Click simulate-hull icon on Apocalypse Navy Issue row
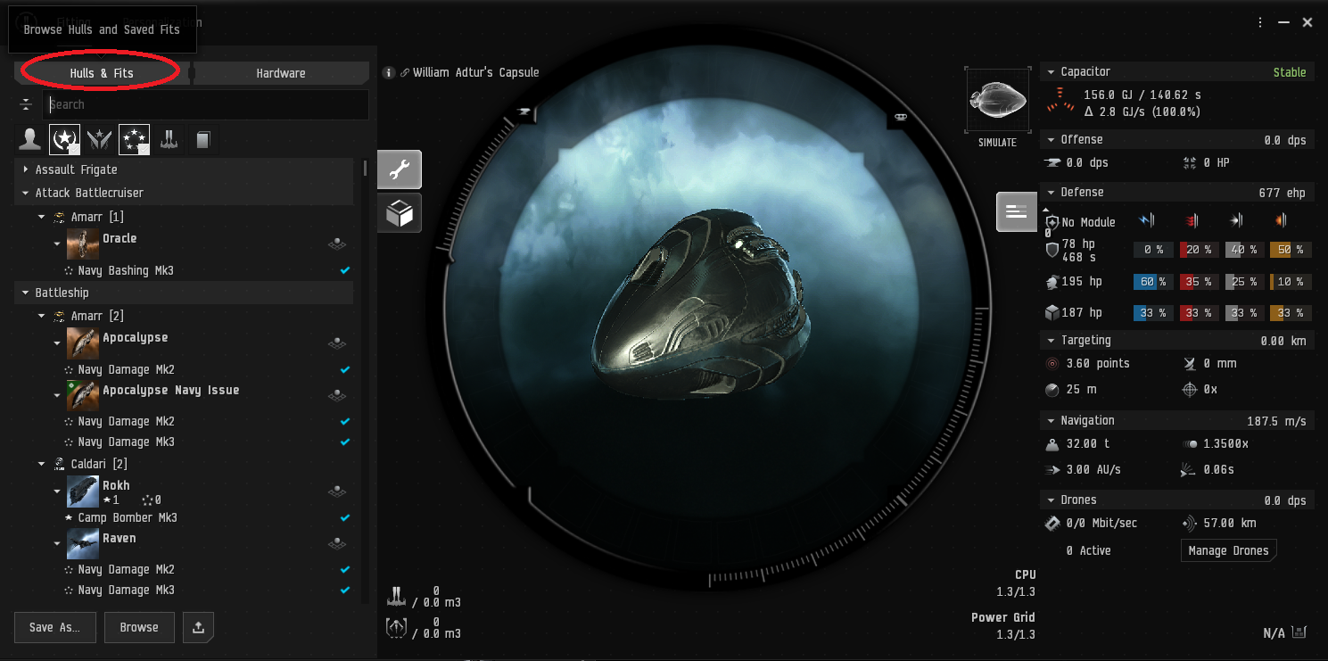Screen dimensions: 1328x661 [337, 394]
